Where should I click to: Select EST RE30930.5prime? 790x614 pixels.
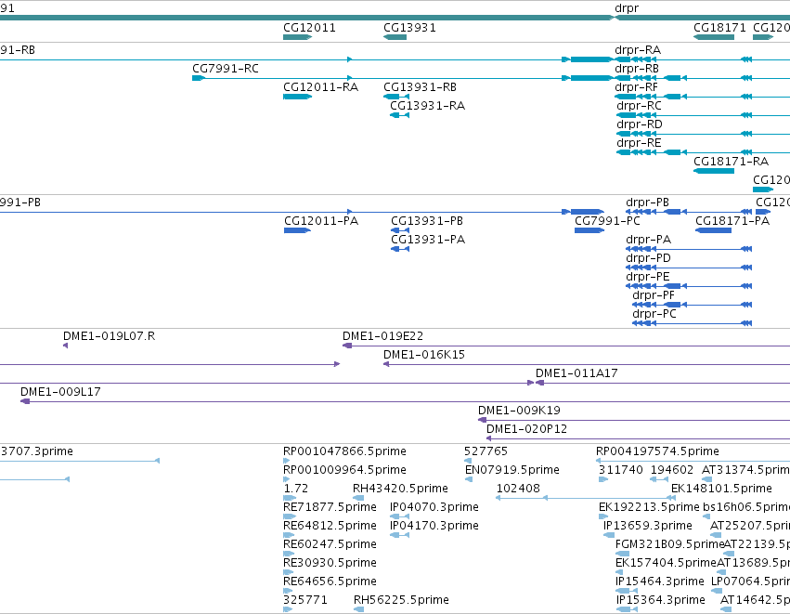pos(288,572)
